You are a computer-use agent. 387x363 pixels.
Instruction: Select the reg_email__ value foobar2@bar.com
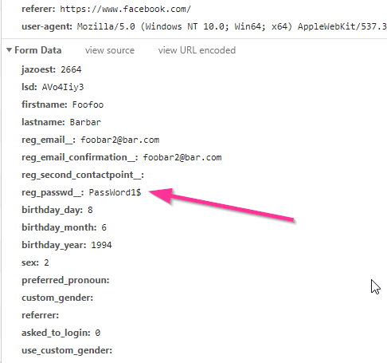pos(119,140)
